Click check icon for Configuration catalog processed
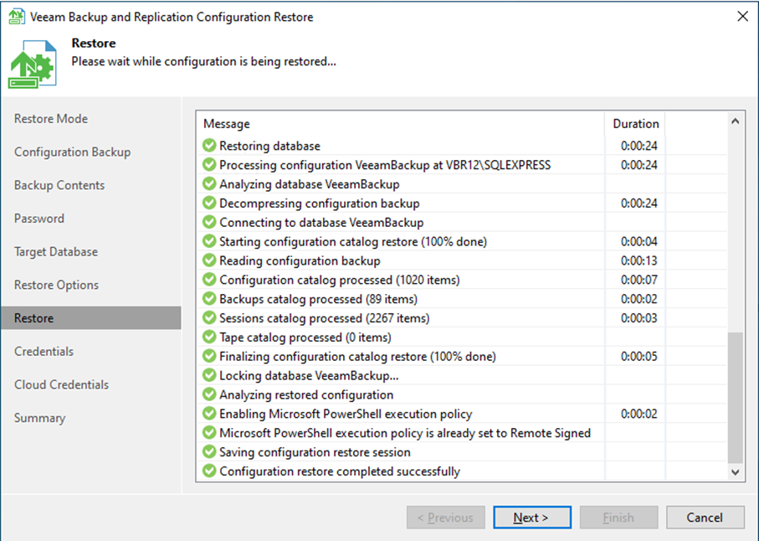 tap(209, 280)
